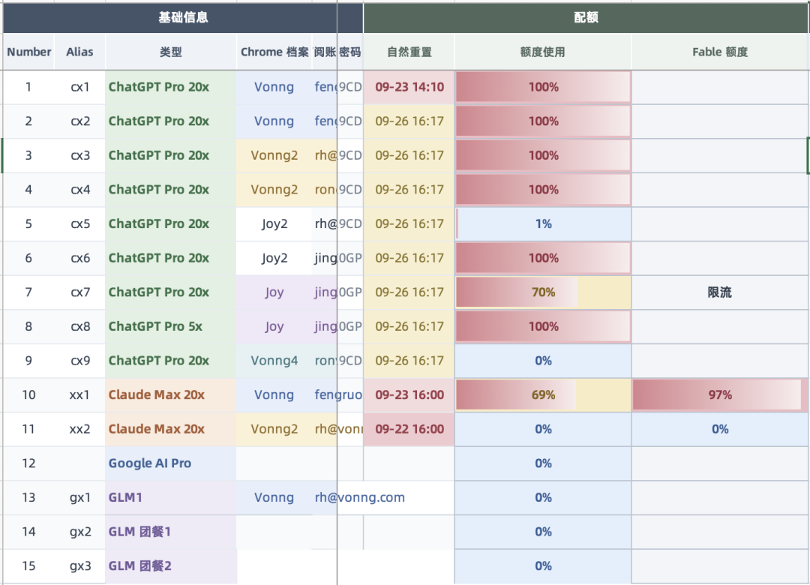Image resolution: width=810 pixels, height=585 pixels.
Task: Select the 69% usage cell
Action: (x=543, y=394)
